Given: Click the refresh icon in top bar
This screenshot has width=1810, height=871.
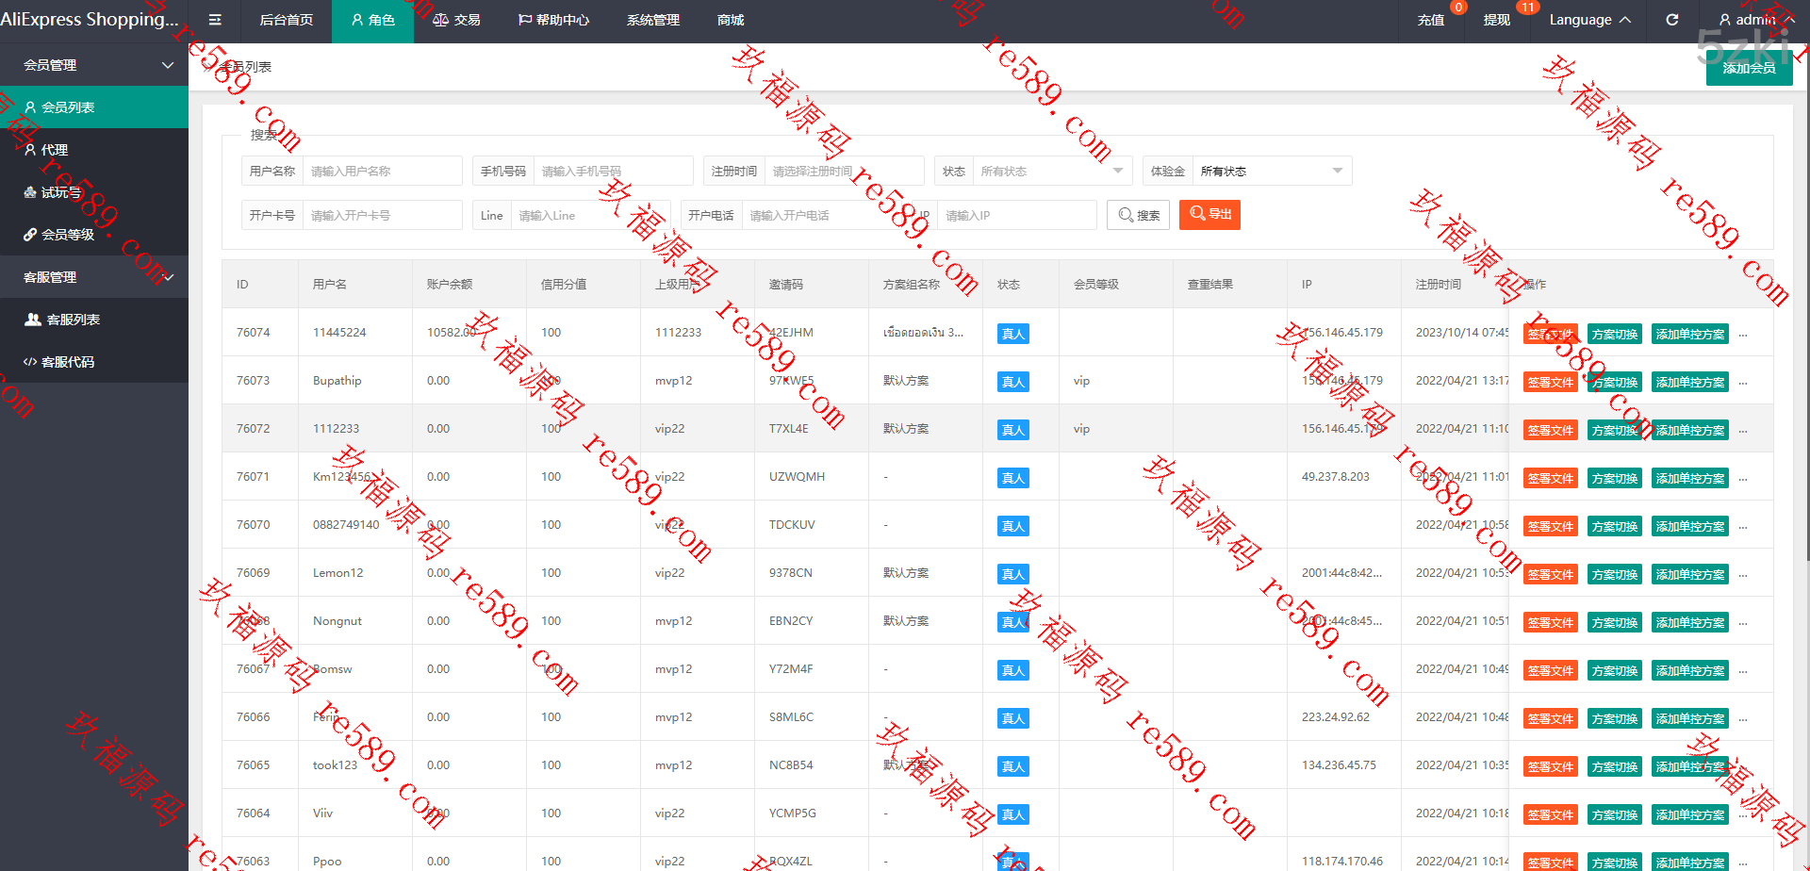Looking at the screenshot, I should tap(1672, 20).
